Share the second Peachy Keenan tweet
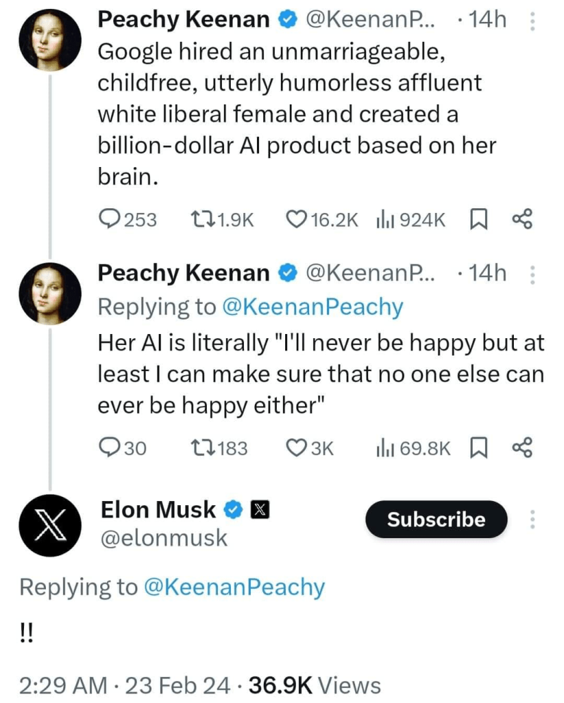The image size is (564, 703). pos(522,448)
